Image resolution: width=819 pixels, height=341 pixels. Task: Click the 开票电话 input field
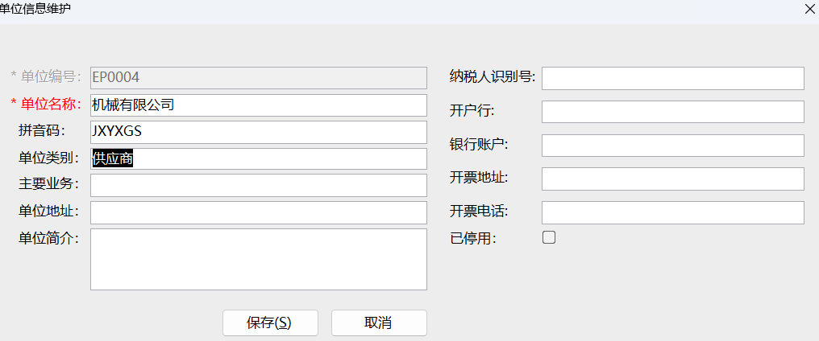click(x=673, y=213)
